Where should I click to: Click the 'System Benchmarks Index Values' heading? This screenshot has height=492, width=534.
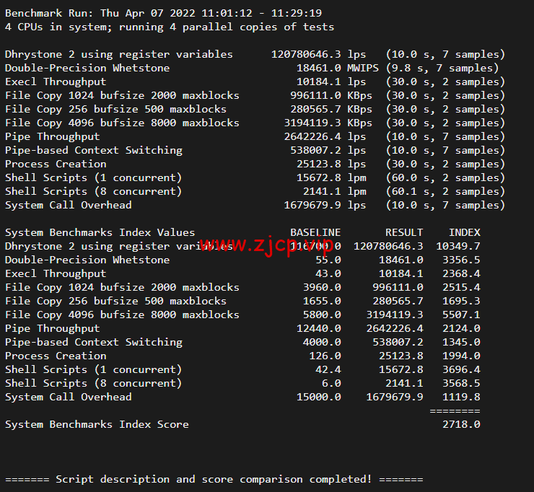point(100,232)
